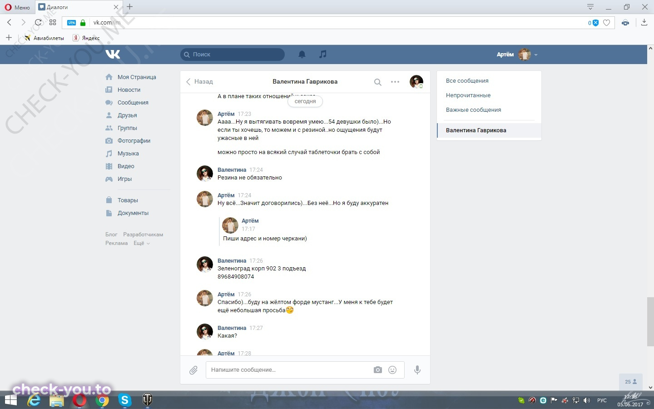654x409 pixels.
Task: Launch Internet Explorer from taskbar
Action: point(34,400)
